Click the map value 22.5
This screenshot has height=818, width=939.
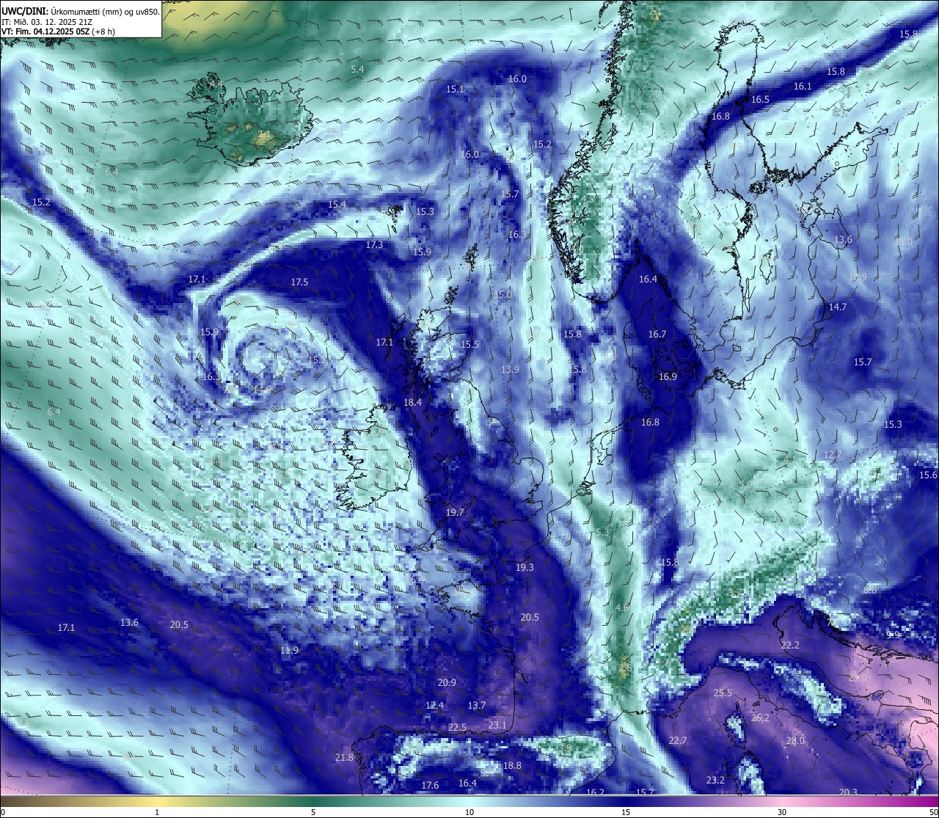tap(457, 727)
